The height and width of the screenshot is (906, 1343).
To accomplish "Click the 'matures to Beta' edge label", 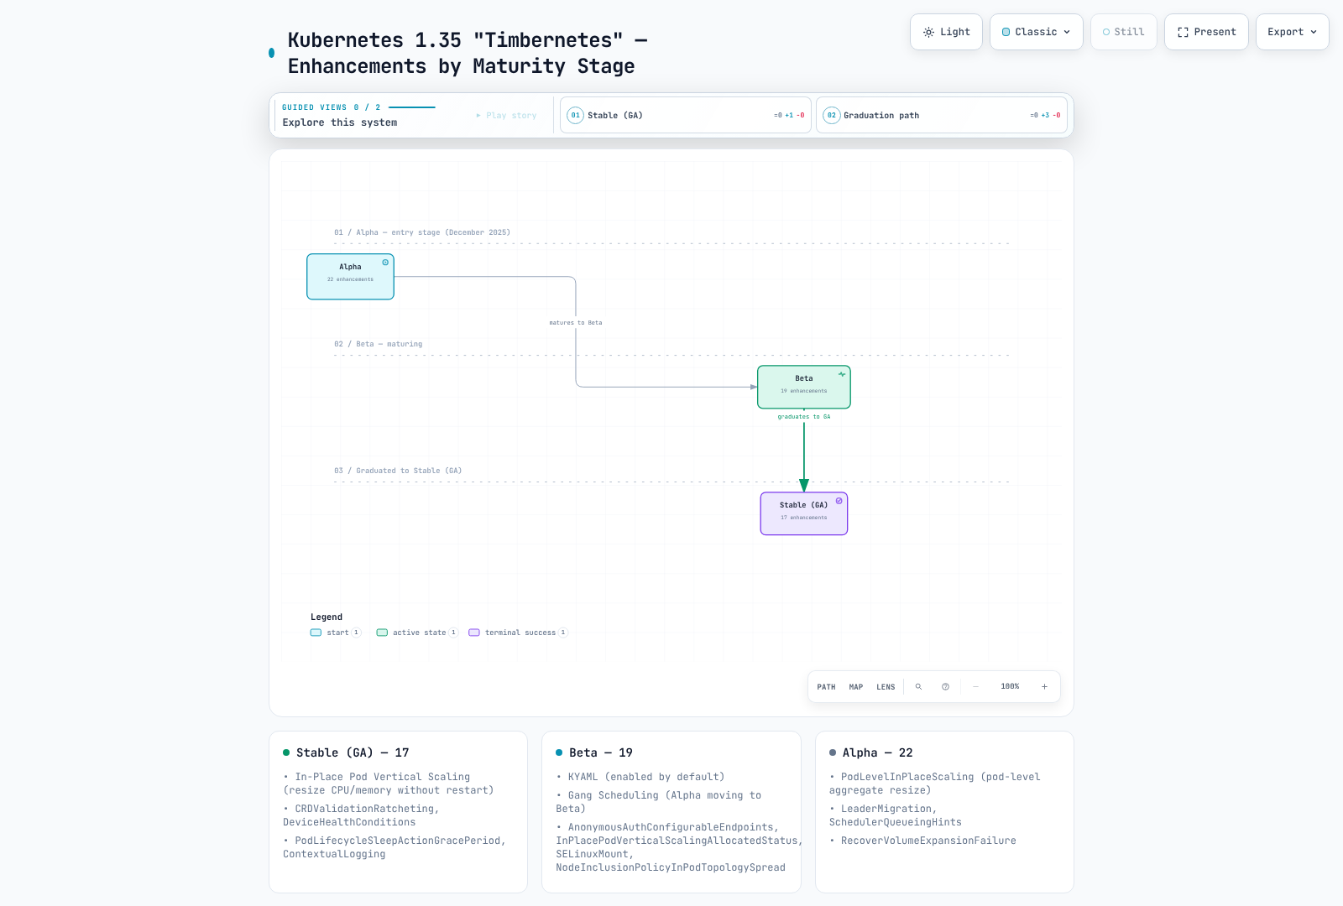I will (x=576, y=323).
